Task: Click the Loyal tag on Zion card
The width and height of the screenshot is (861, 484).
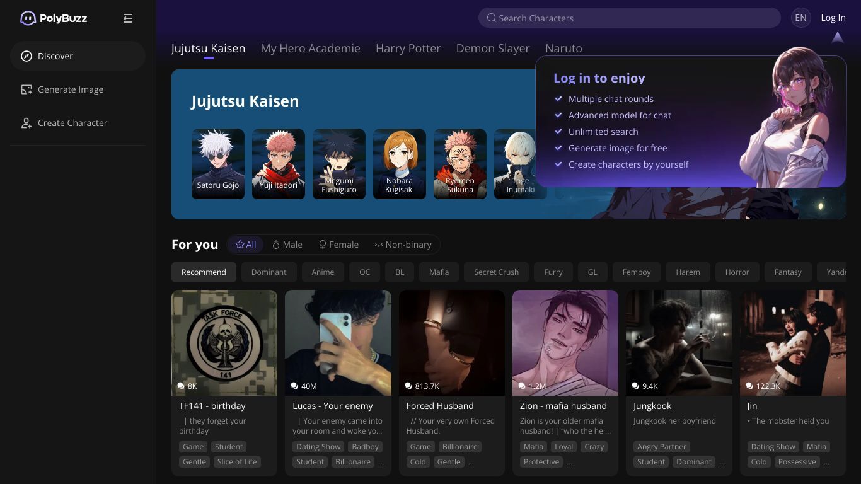Action: click(x=564, y=447)
